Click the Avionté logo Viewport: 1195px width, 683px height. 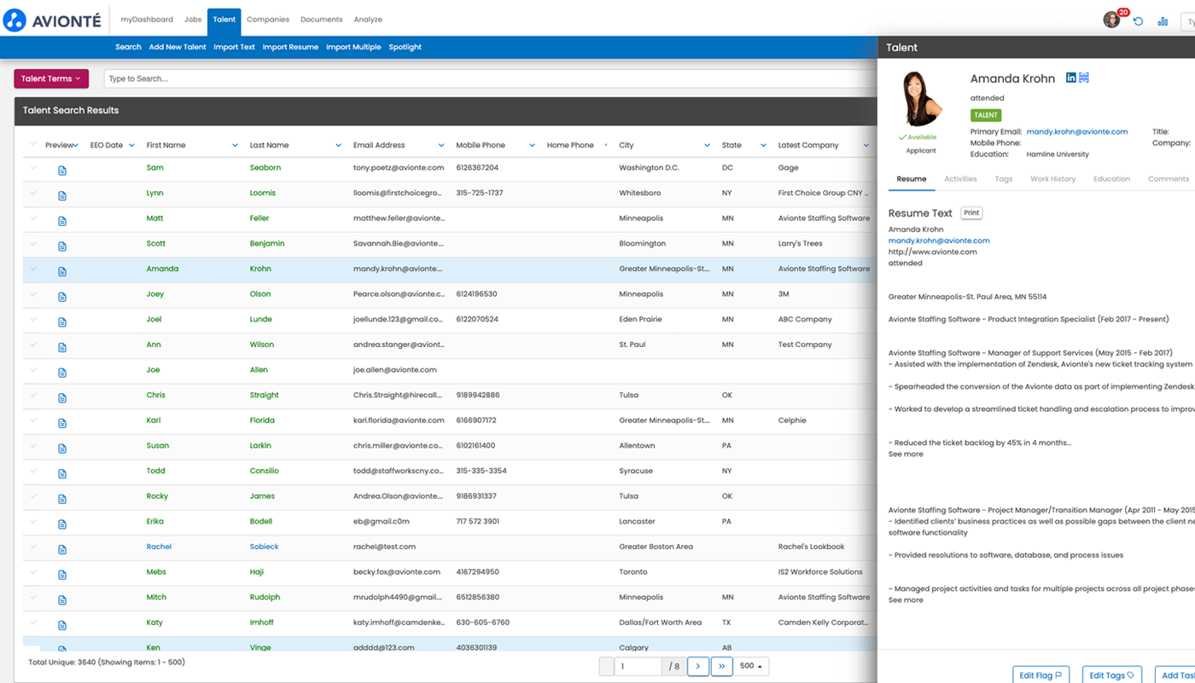point(53,20)
